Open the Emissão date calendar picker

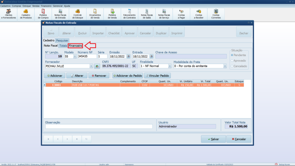click(x=128, y=56)
